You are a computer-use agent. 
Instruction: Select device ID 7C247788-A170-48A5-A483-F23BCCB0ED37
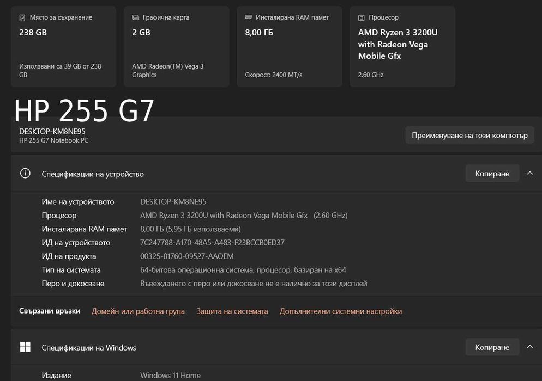point(212,243)
